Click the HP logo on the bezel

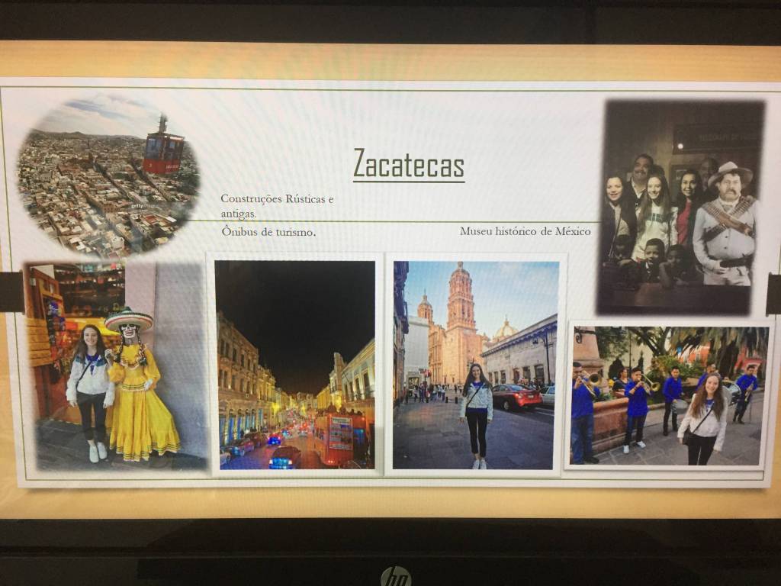tap(396, 576)
